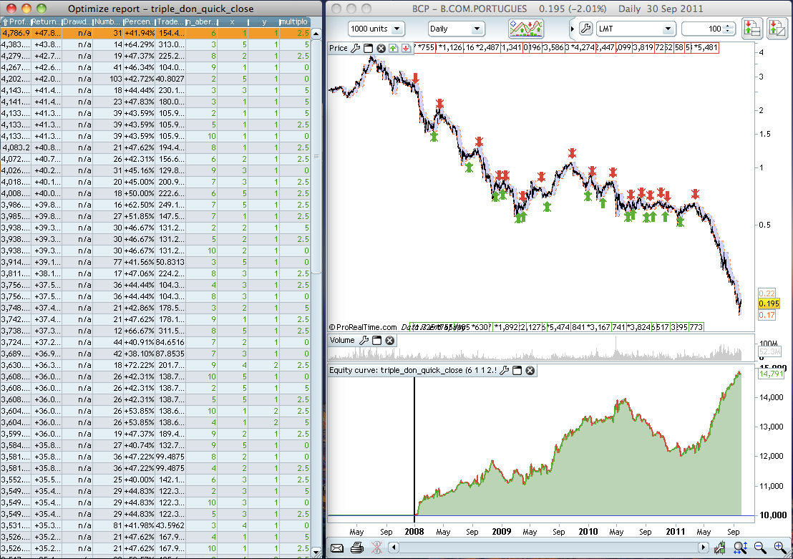
Task: Sort report by the y column header
Action: [x=263, y=21]
